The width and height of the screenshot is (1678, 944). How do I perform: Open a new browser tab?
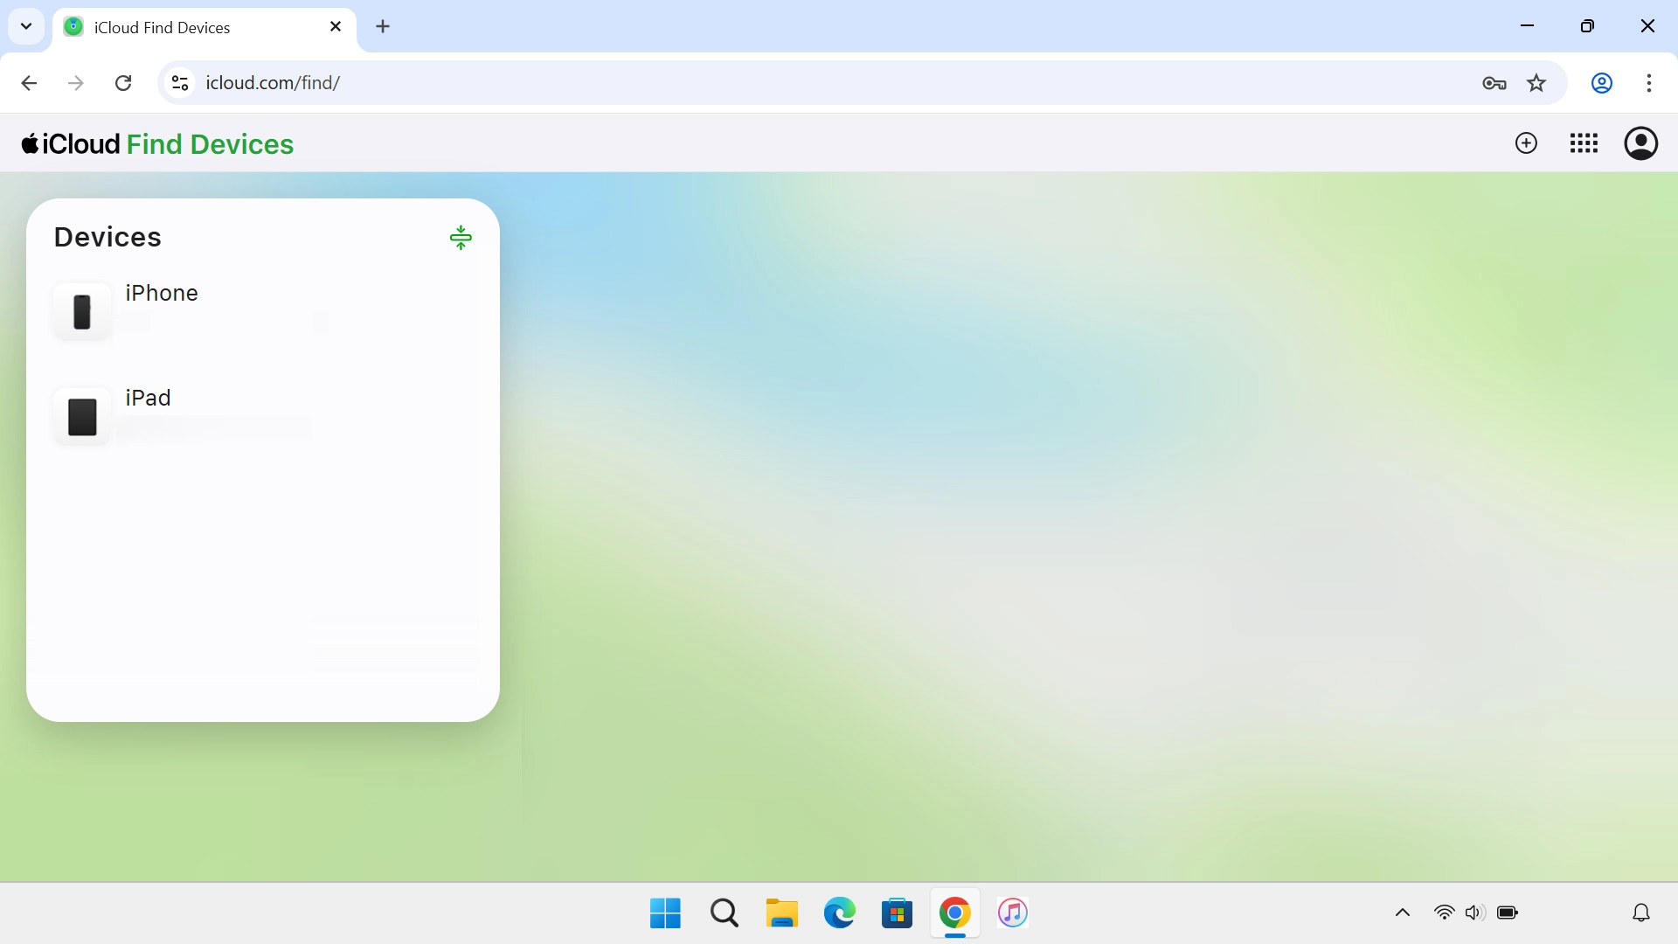(x=383, y=27)
